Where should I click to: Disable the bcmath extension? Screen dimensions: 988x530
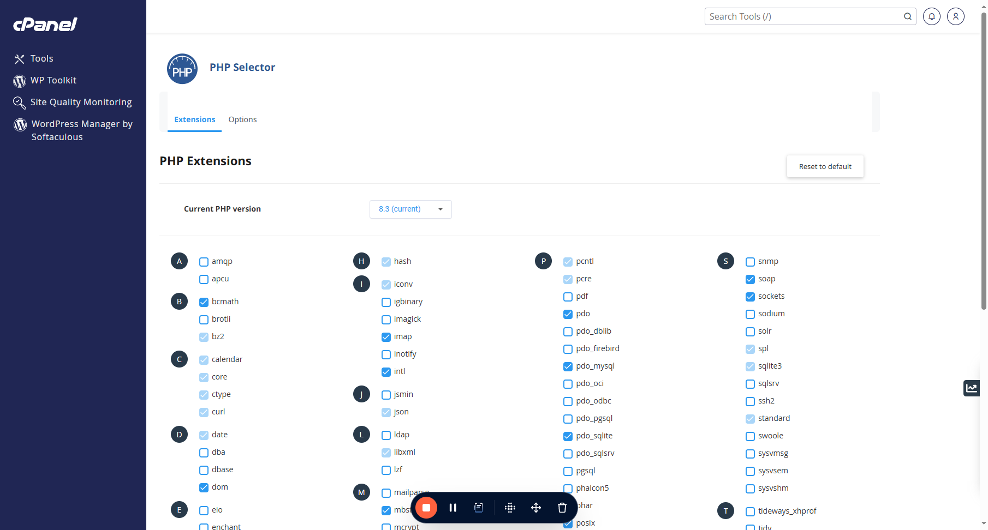click(204, 302)
